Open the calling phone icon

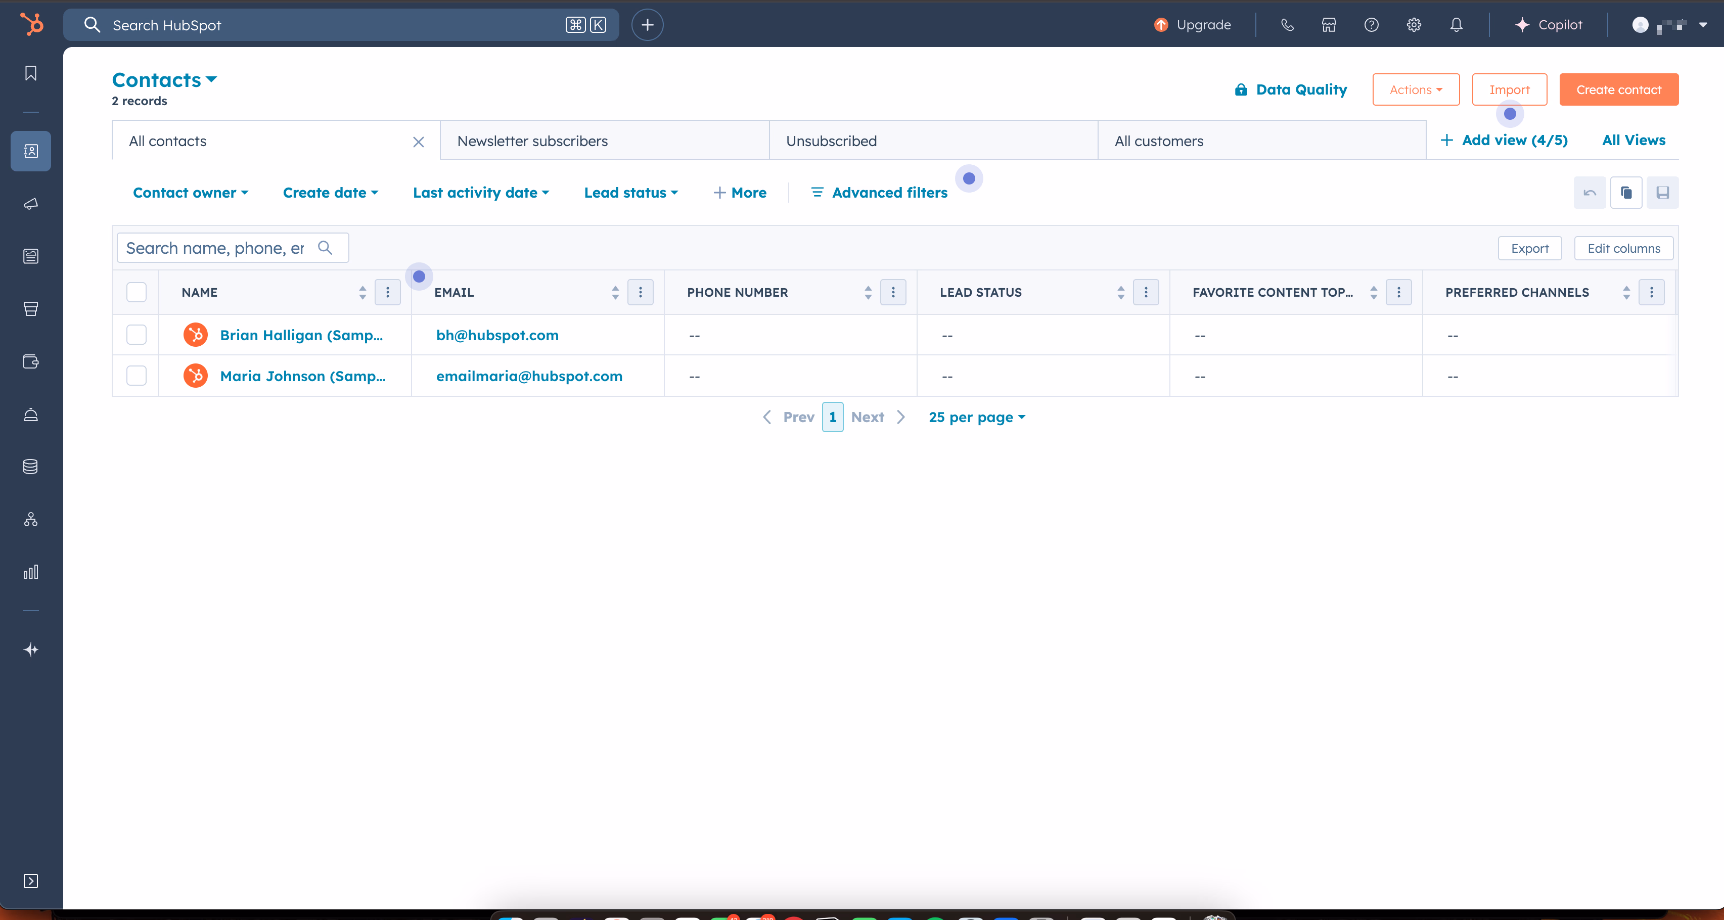1287,25
